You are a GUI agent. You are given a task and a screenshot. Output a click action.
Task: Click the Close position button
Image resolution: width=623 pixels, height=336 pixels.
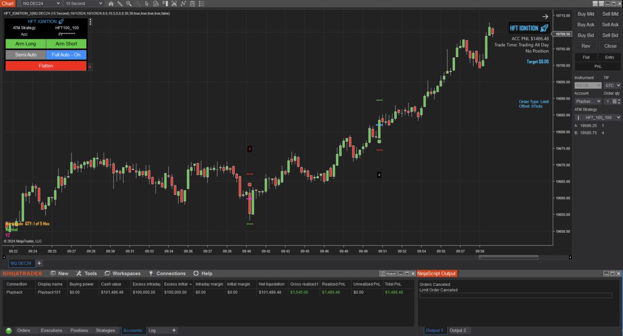[610, 46]
